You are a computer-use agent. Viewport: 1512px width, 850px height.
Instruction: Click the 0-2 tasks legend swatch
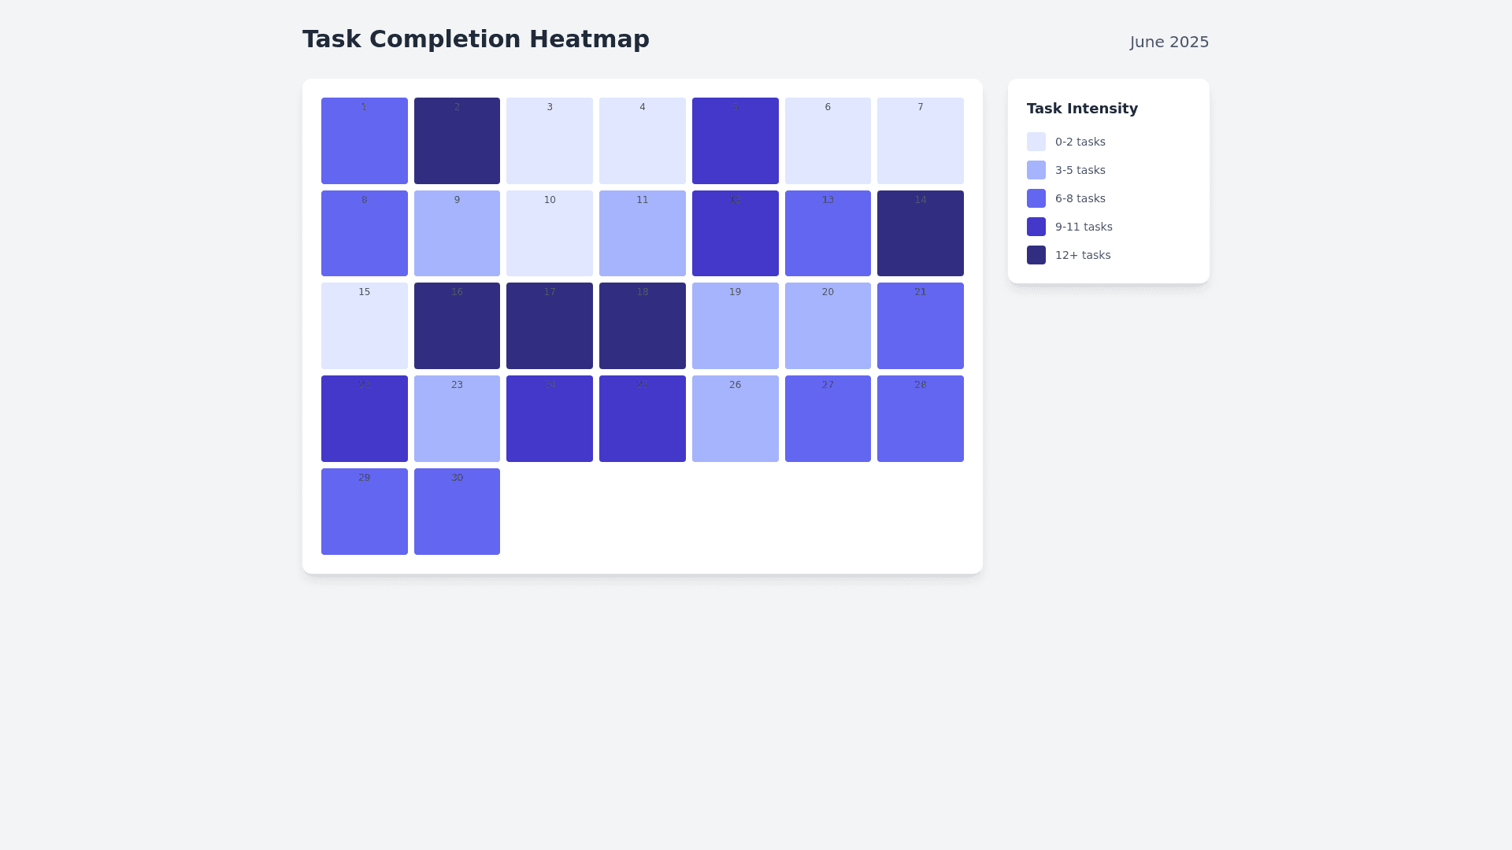tap(1036, 142)
